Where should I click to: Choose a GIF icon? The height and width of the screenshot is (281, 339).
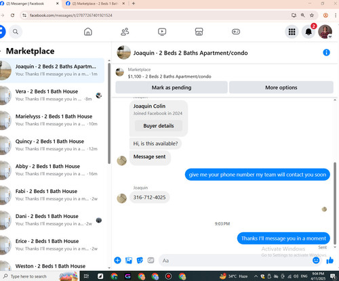(151, 260)
